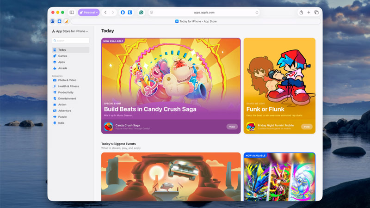The width and height of the screenshot is (370, 208).
Task: Click the Games rocket icon
Action: (x=55, y=56)
